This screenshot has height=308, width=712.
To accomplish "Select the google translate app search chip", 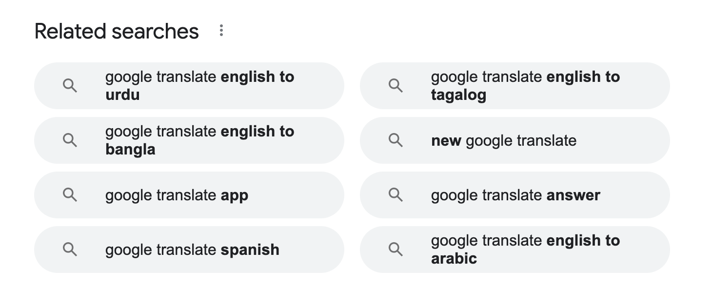I will point(189,195).
